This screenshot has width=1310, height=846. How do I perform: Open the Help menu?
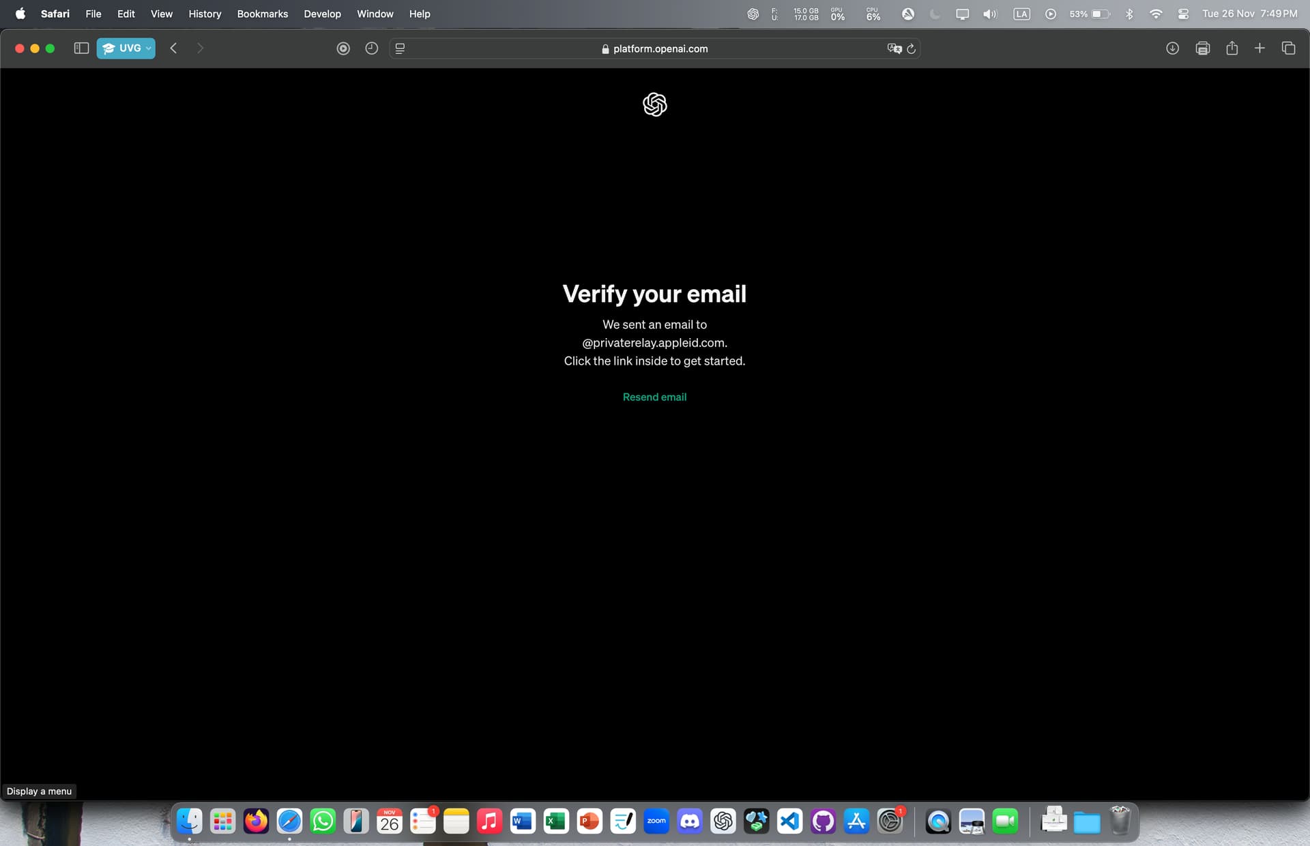(x=420, y=14)
